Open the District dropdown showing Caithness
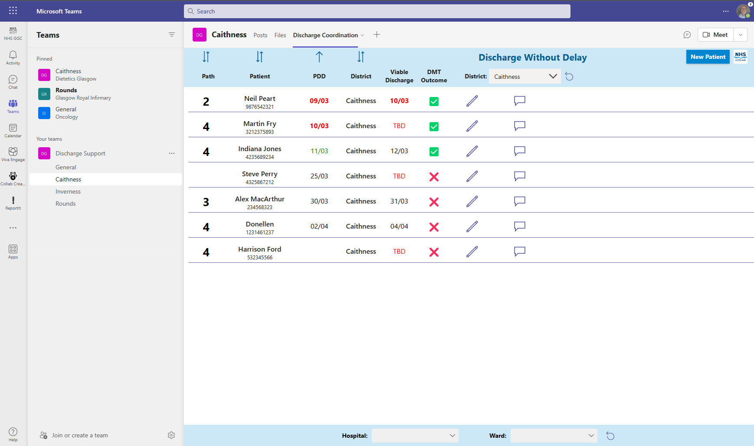Image resolution: width=754 pixels, height=446 pixels. pyautogui.click(x=525, y=76)
